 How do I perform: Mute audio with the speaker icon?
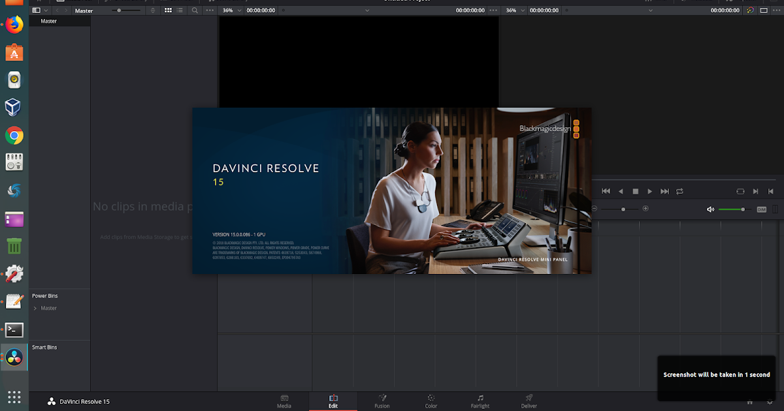pos(710,209)
